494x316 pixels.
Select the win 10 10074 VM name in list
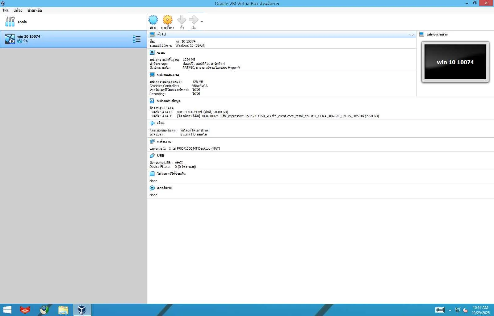tap(29, 36)
